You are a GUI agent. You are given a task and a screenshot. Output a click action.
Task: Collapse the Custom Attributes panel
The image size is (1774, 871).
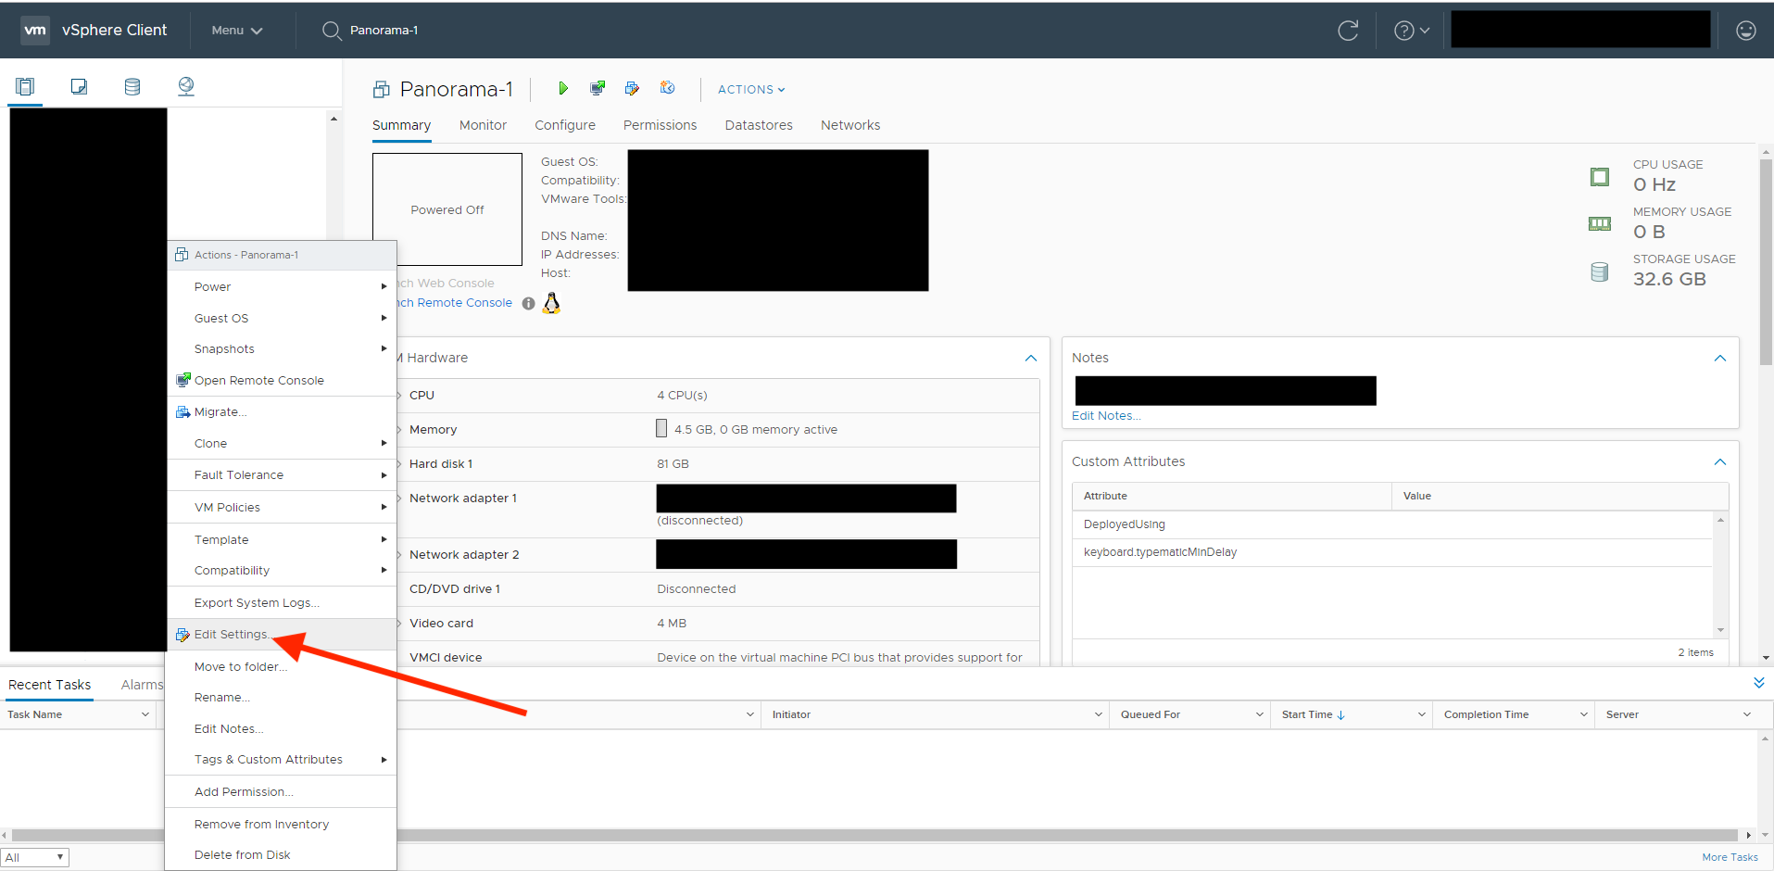(x=1719, y=461)
